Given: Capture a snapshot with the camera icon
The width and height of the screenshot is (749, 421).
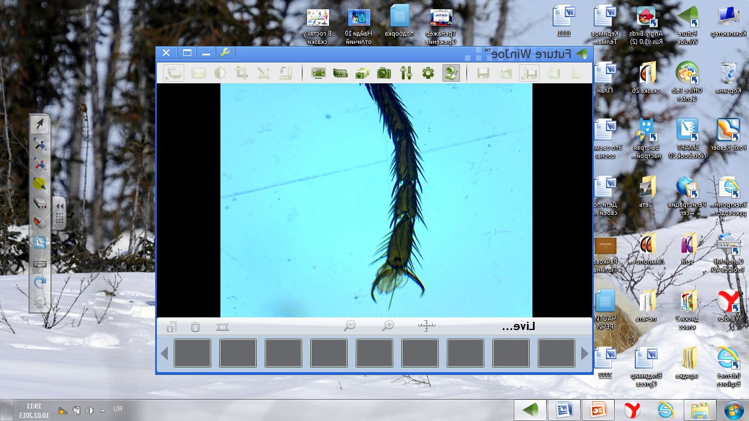Looking at the screenshot, I should tap(384, 73).
